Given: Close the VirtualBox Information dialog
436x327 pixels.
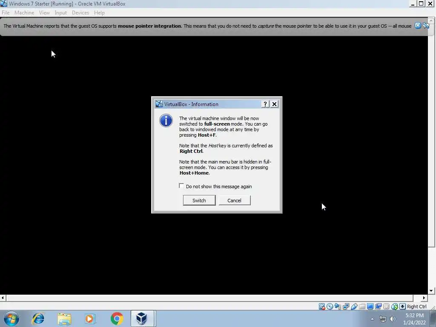Looking at the screenshot, I should pos(275,104).
